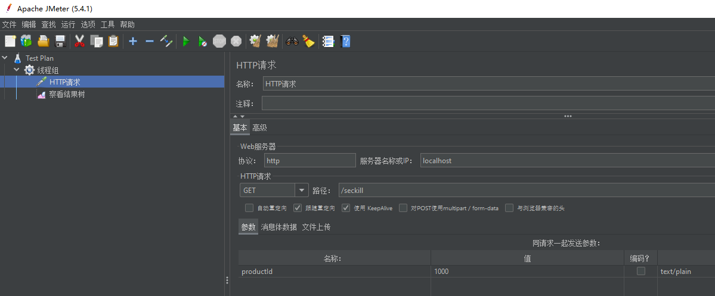The image size is (715, 296).
Task: Click the down arrow on panel divider
Action: [x=242, y=117]
